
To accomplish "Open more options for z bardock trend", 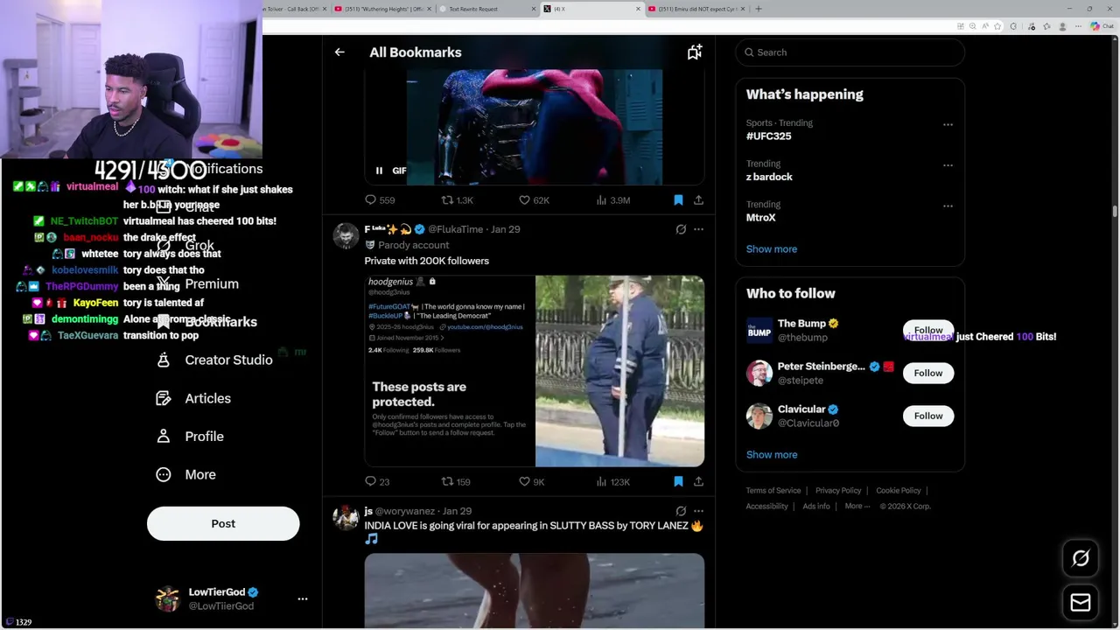I will (948, 165).
